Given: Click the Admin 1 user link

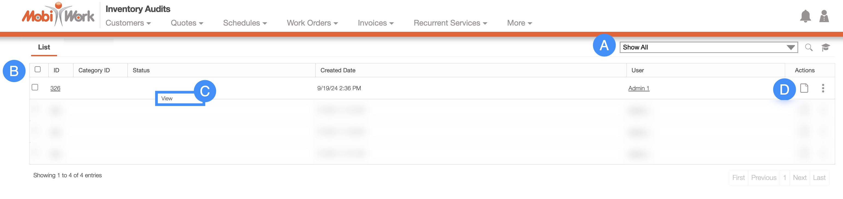Looking at the screenshot, I should coord(639,89).
